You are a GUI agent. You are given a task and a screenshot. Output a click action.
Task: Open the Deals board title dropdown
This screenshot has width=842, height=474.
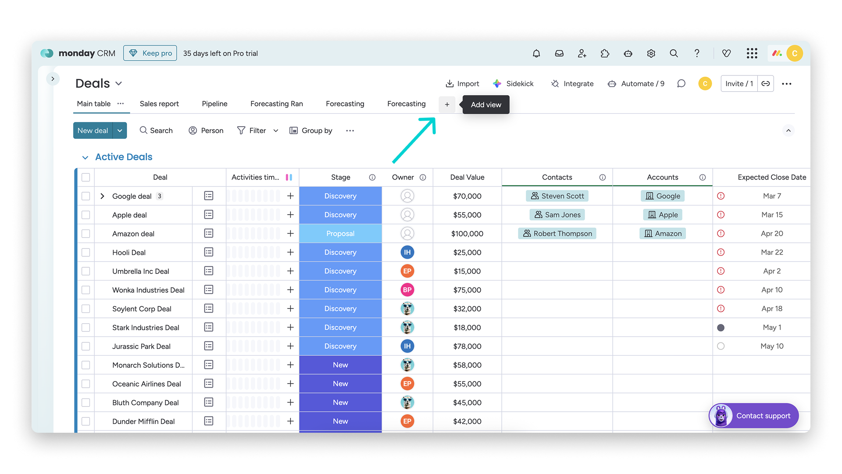118,83
